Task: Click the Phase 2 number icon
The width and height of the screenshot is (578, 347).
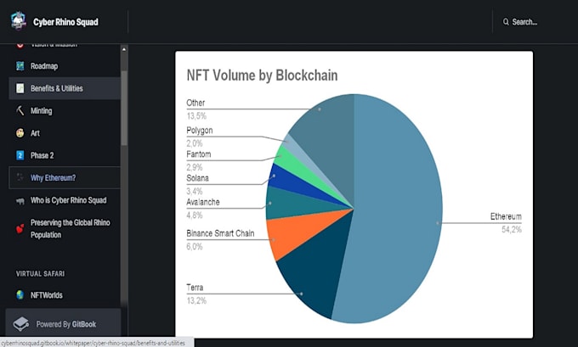Action: tap(20, 155)
